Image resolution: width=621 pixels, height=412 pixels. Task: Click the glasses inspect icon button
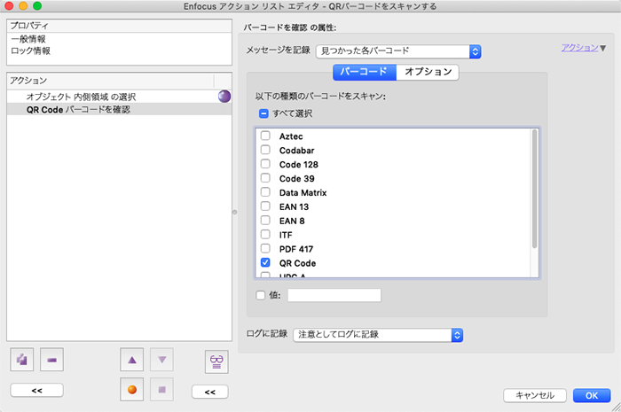(x=216, y=361)
